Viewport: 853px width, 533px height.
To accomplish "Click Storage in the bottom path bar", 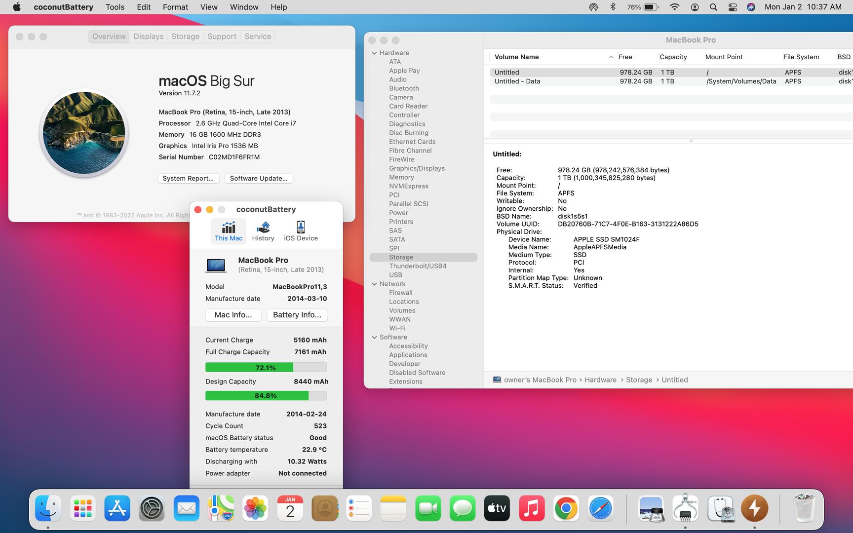I will [x=639, y=380].
